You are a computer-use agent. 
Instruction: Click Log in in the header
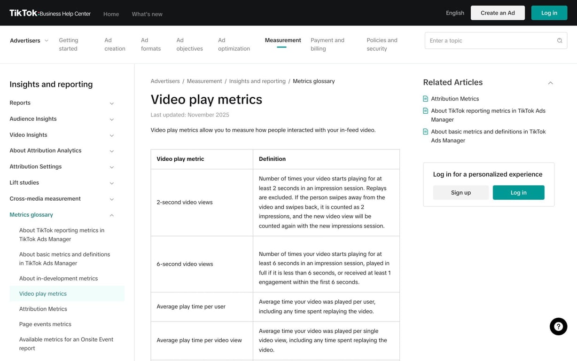pos(549,13)
